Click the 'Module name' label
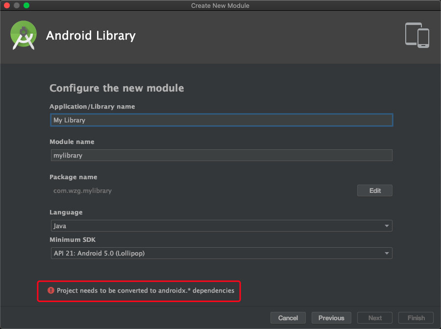Screen dimensions: 441x329 [x=72, y=141]
